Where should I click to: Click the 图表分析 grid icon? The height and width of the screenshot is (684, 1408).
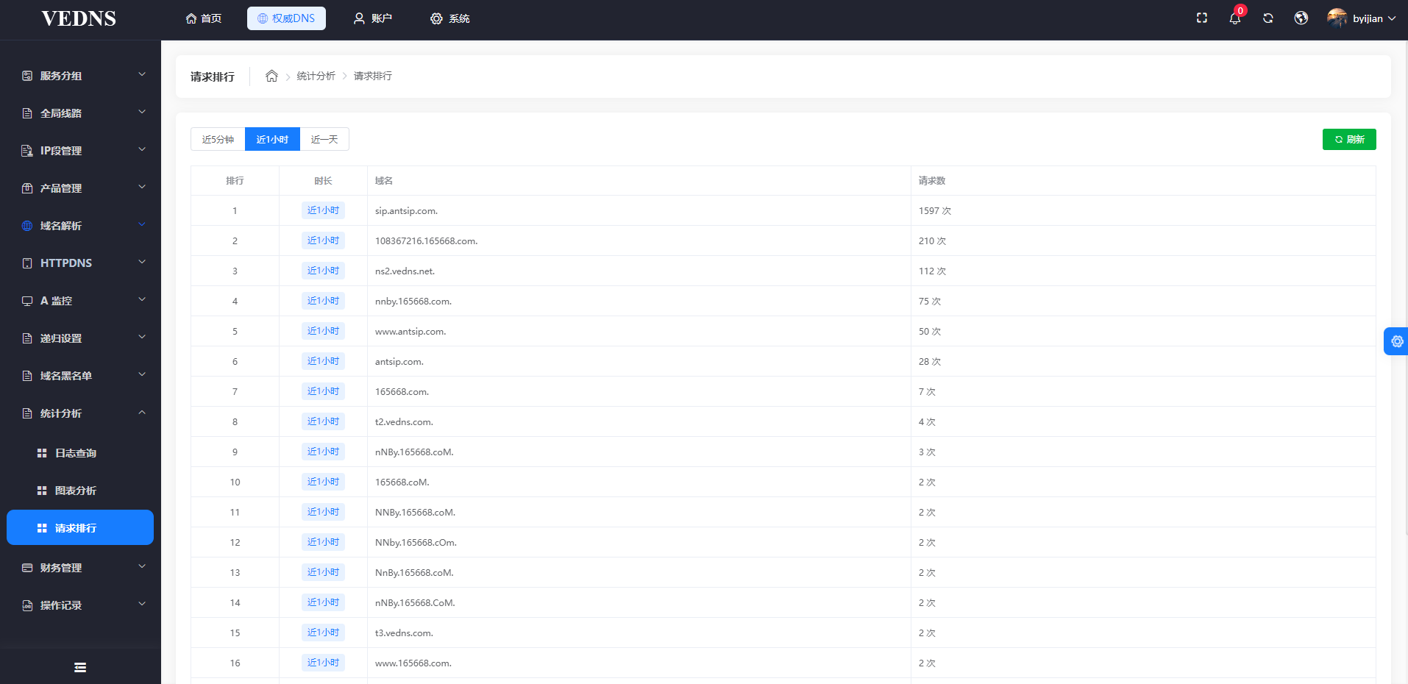[42, 491]
